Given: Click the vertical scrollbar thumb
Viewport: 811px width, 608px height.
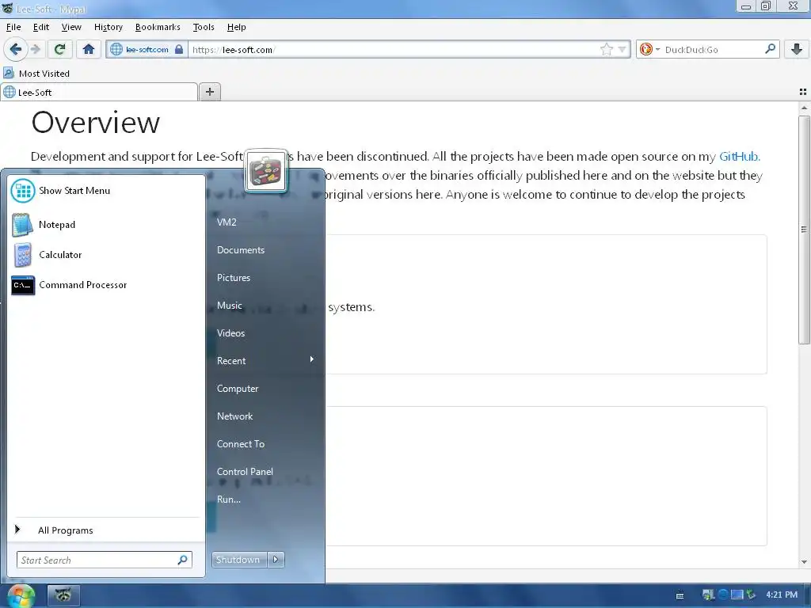Looking at the screenshot, I should coord(803,230).
